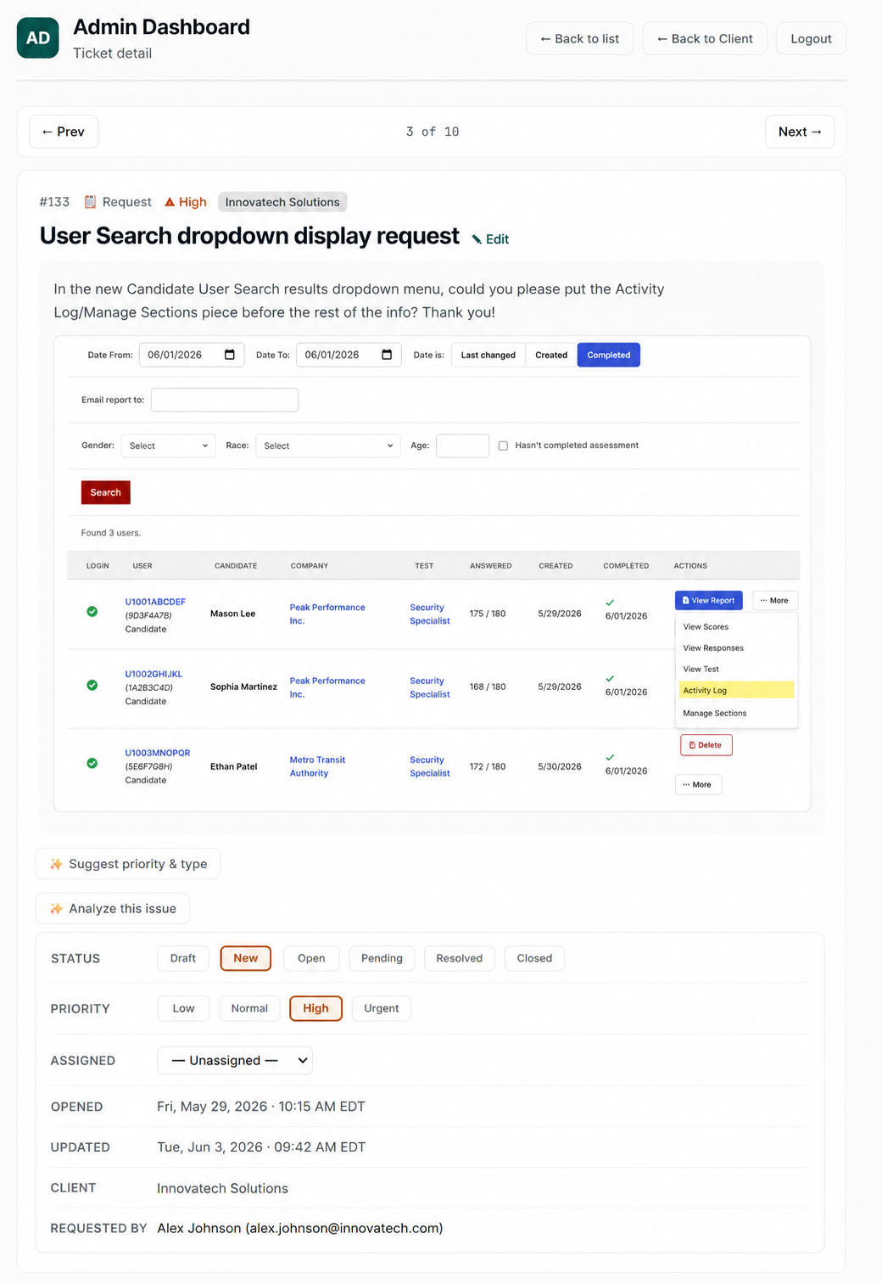Click the sparkle icon on Suggest priority & type
The height and width of the screenshot is (1284, 882).
[56, 864]
